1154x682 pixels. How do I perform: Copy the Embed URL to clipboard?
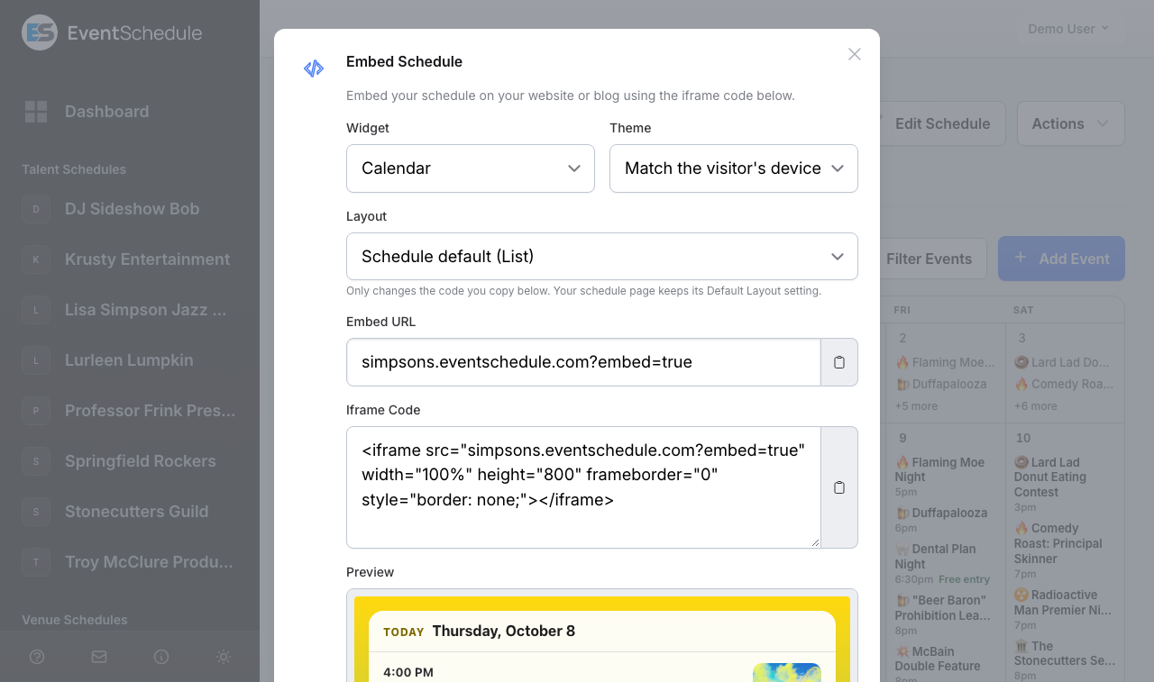click(839, 362)
